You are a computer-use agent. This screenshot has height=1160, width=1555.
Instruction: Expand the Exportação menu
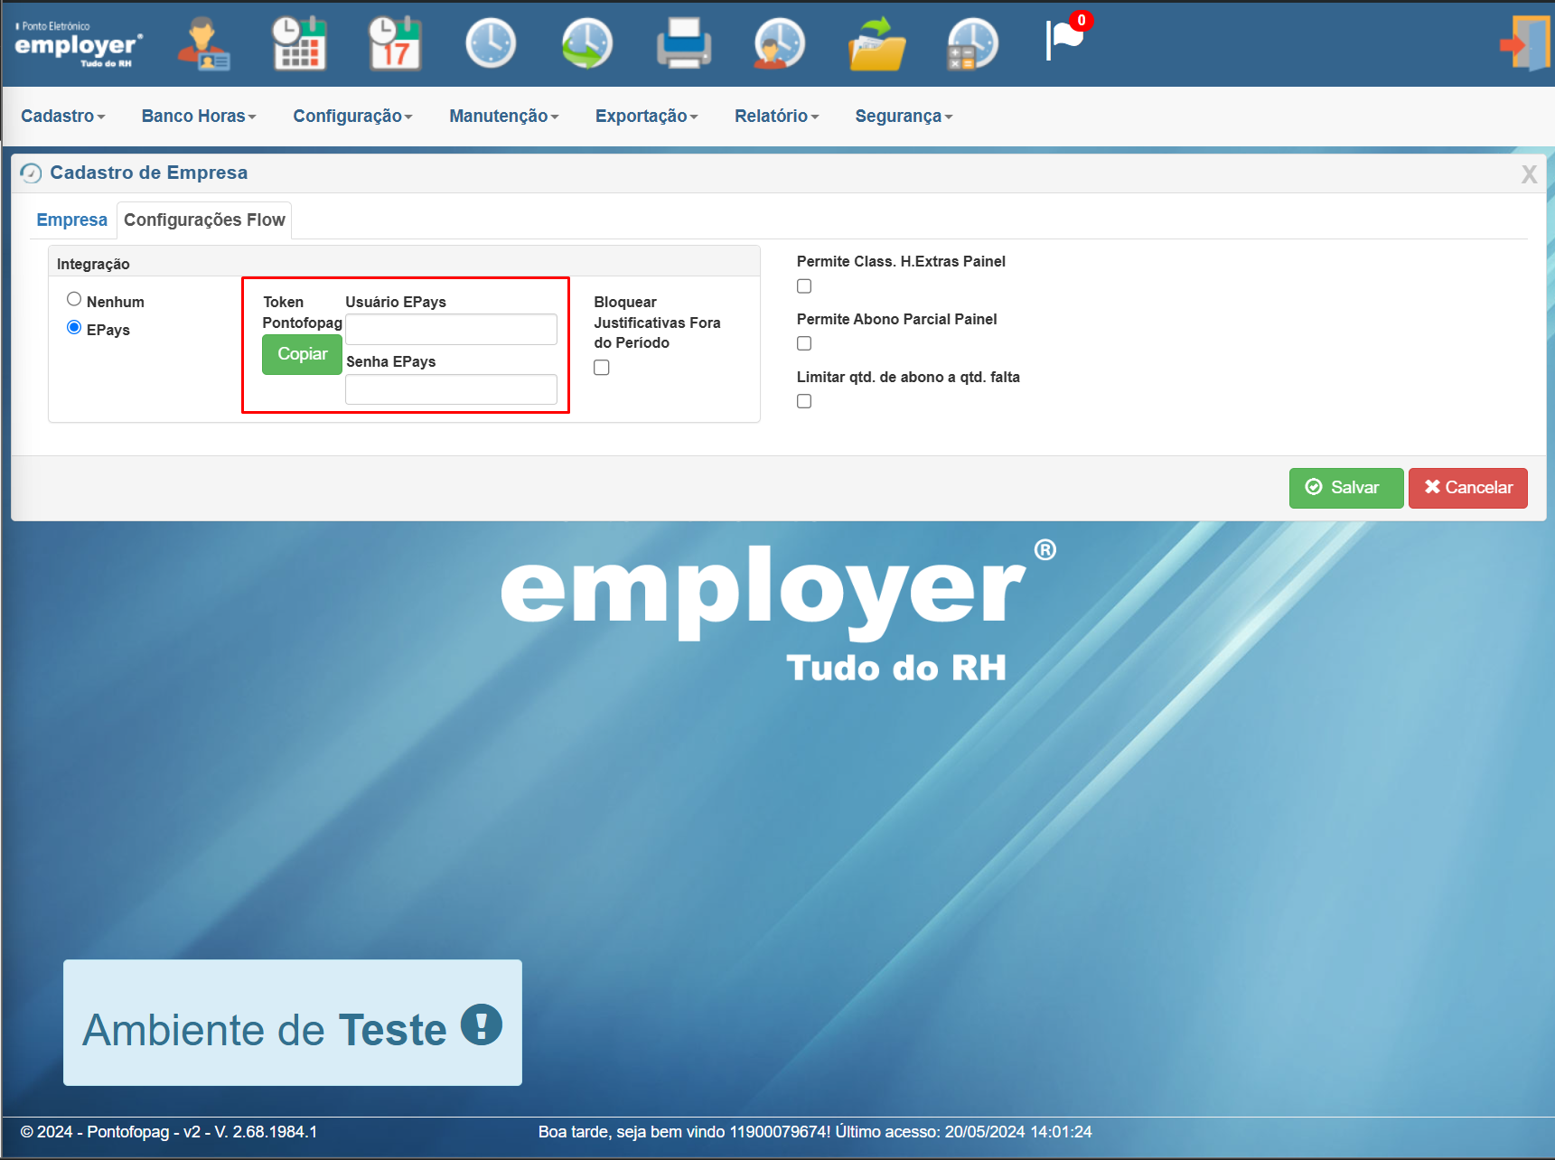tap(647, 116)
